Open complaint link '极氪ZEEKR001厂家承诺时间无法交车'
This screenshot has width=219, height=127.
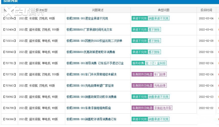pos(89,30)
